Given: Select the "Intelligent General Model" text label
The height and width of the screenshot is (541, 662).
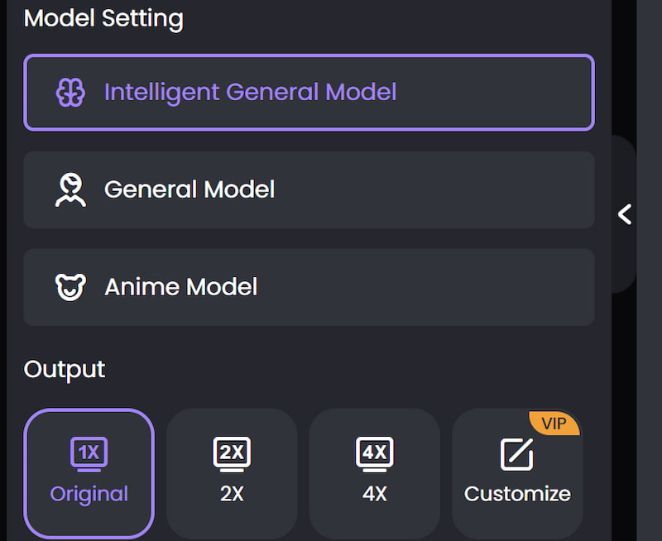Looking at the screenshot, I should (250, 92).
